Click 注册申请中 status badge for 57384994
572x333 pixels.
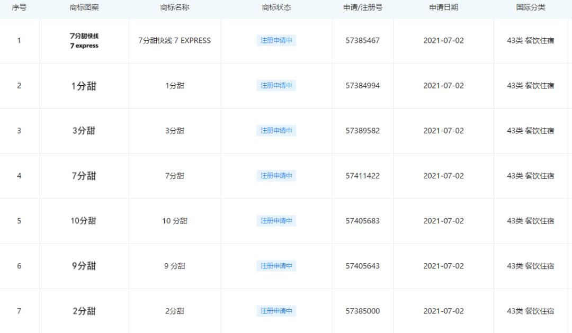click(x=276, y=86)
